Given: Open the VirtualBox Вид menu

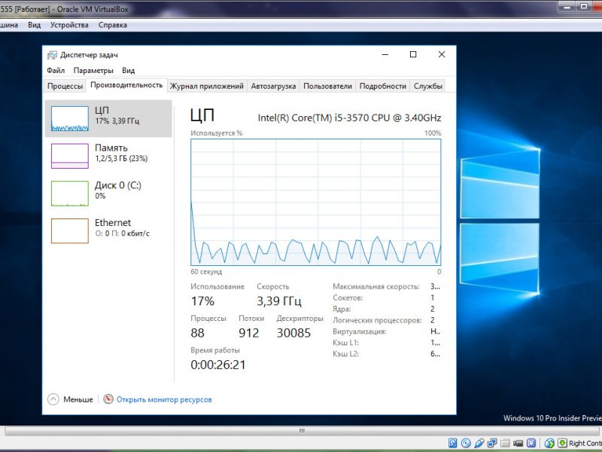Looking at the screenshot, I should point(34,25).
